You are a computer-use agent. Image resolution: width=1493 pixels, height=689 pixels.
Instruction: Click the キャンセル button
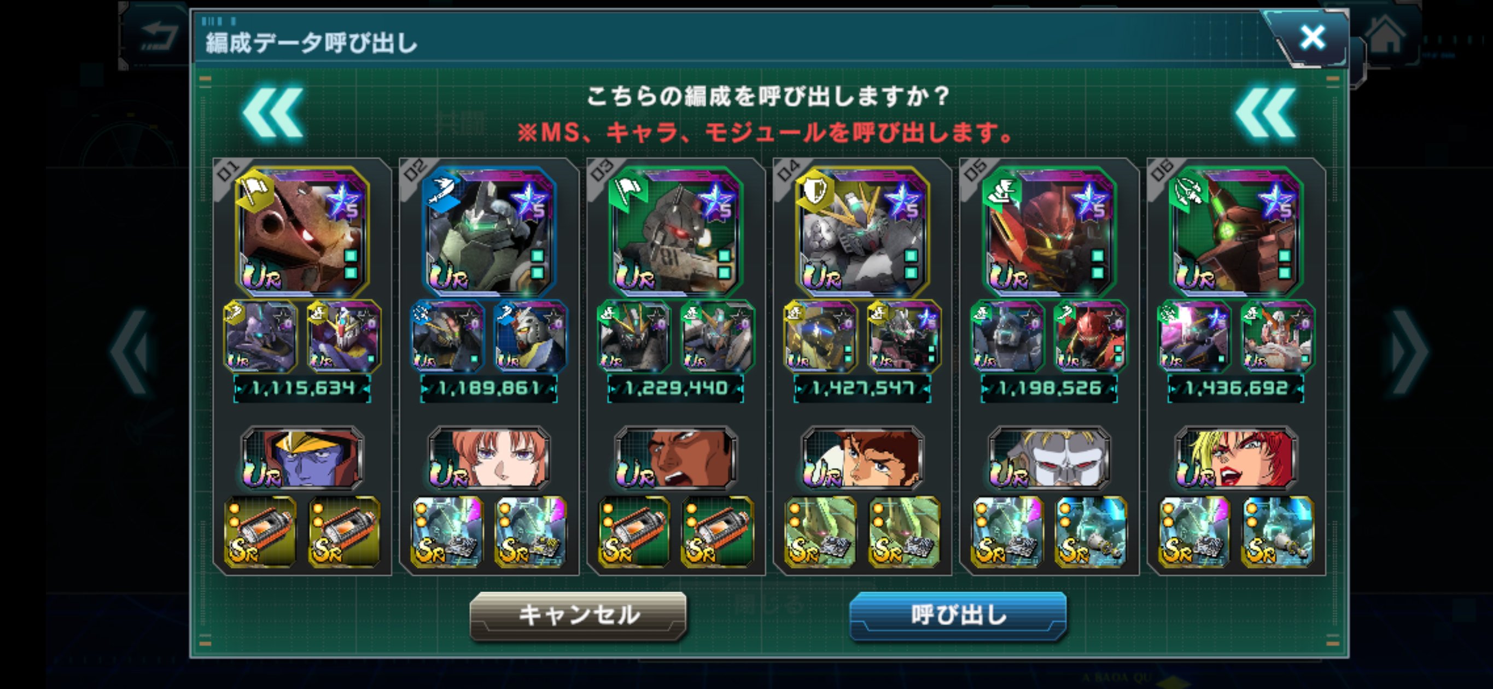tap(578, 615)
